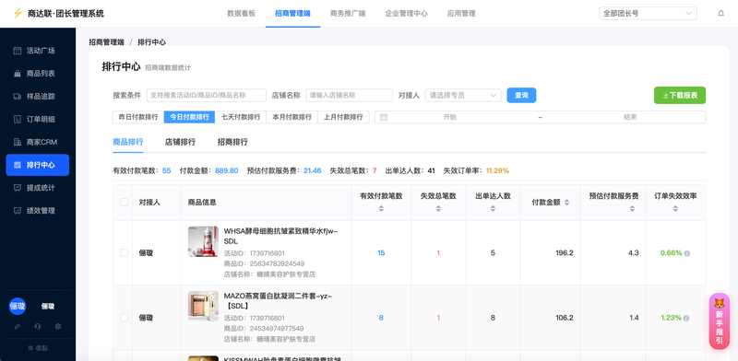The width and height of the screenshot is (738, 361).
Task: Select the 今日付款排行 period tab
Action: point(190,117)
